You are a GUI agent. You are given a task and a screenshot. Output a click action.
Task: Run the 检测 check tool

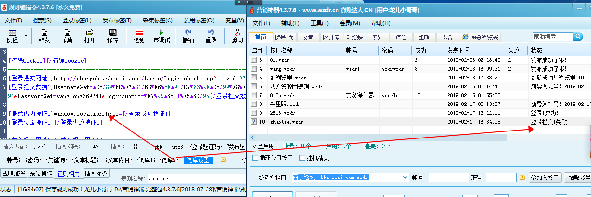tap(139, 36)
